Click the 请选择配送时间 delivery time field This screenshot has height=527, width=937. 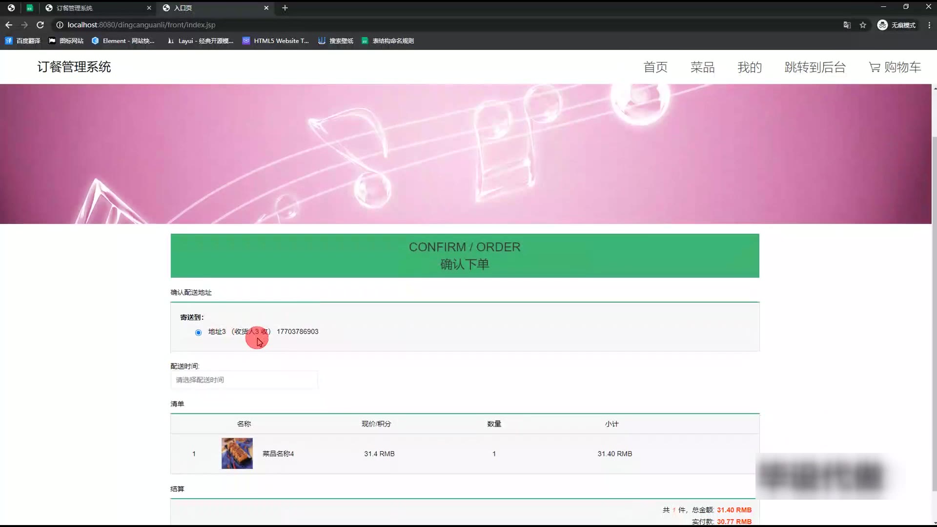[x=244, y=380]
